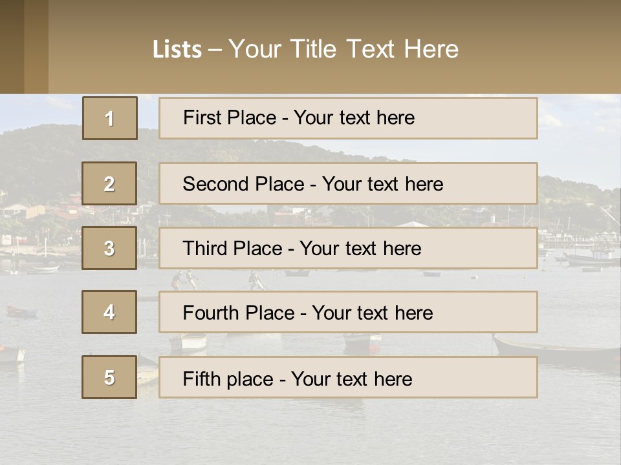
Task: Click the long dark boat on right
Action: pyautogui.click(x=558, y=349)
